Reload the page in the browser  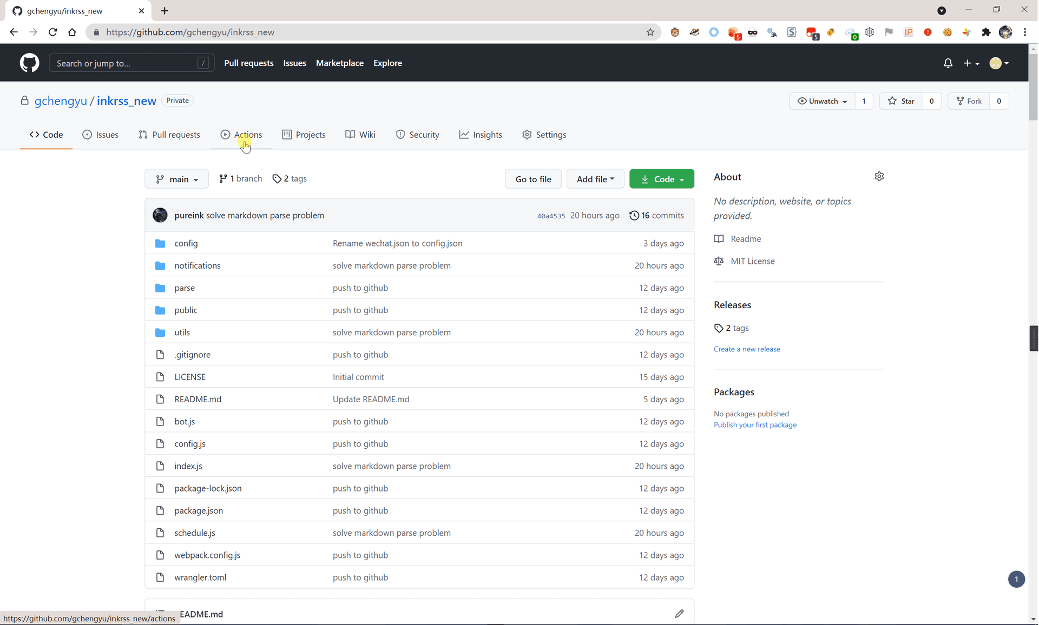tap(52, 32)
